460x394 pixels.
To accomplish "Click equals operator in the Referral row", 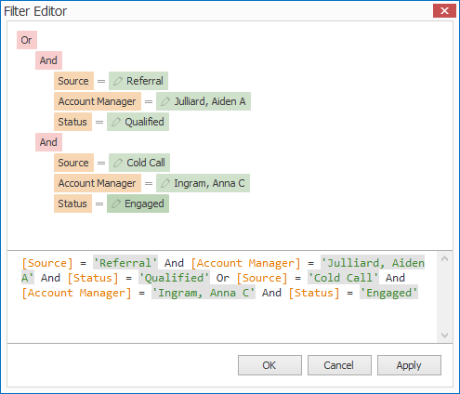I will pos(101,81).
